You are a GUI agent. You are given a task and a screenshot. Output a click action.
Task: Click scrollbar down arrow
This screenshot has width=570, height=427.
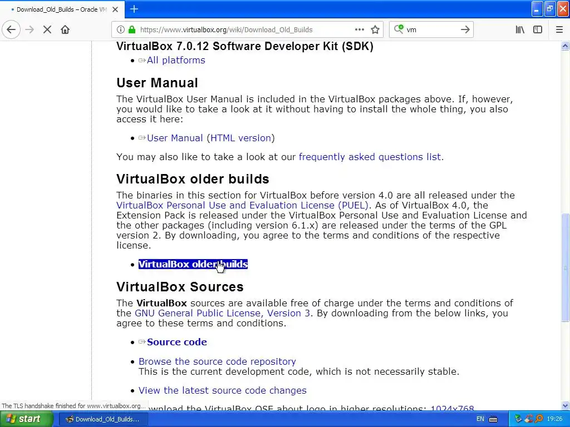point(565,405)
